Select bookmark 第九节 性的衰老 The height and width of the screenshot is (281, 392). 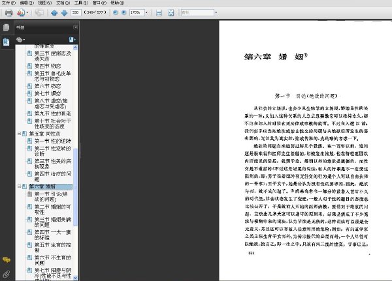53,113
